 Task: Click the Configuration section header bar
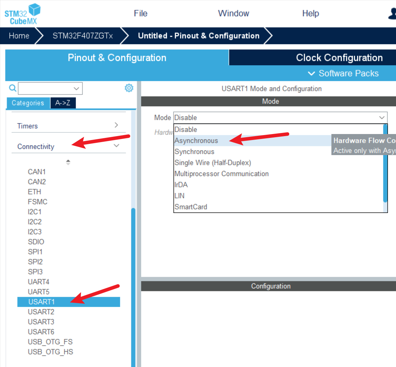coord(269,286)
